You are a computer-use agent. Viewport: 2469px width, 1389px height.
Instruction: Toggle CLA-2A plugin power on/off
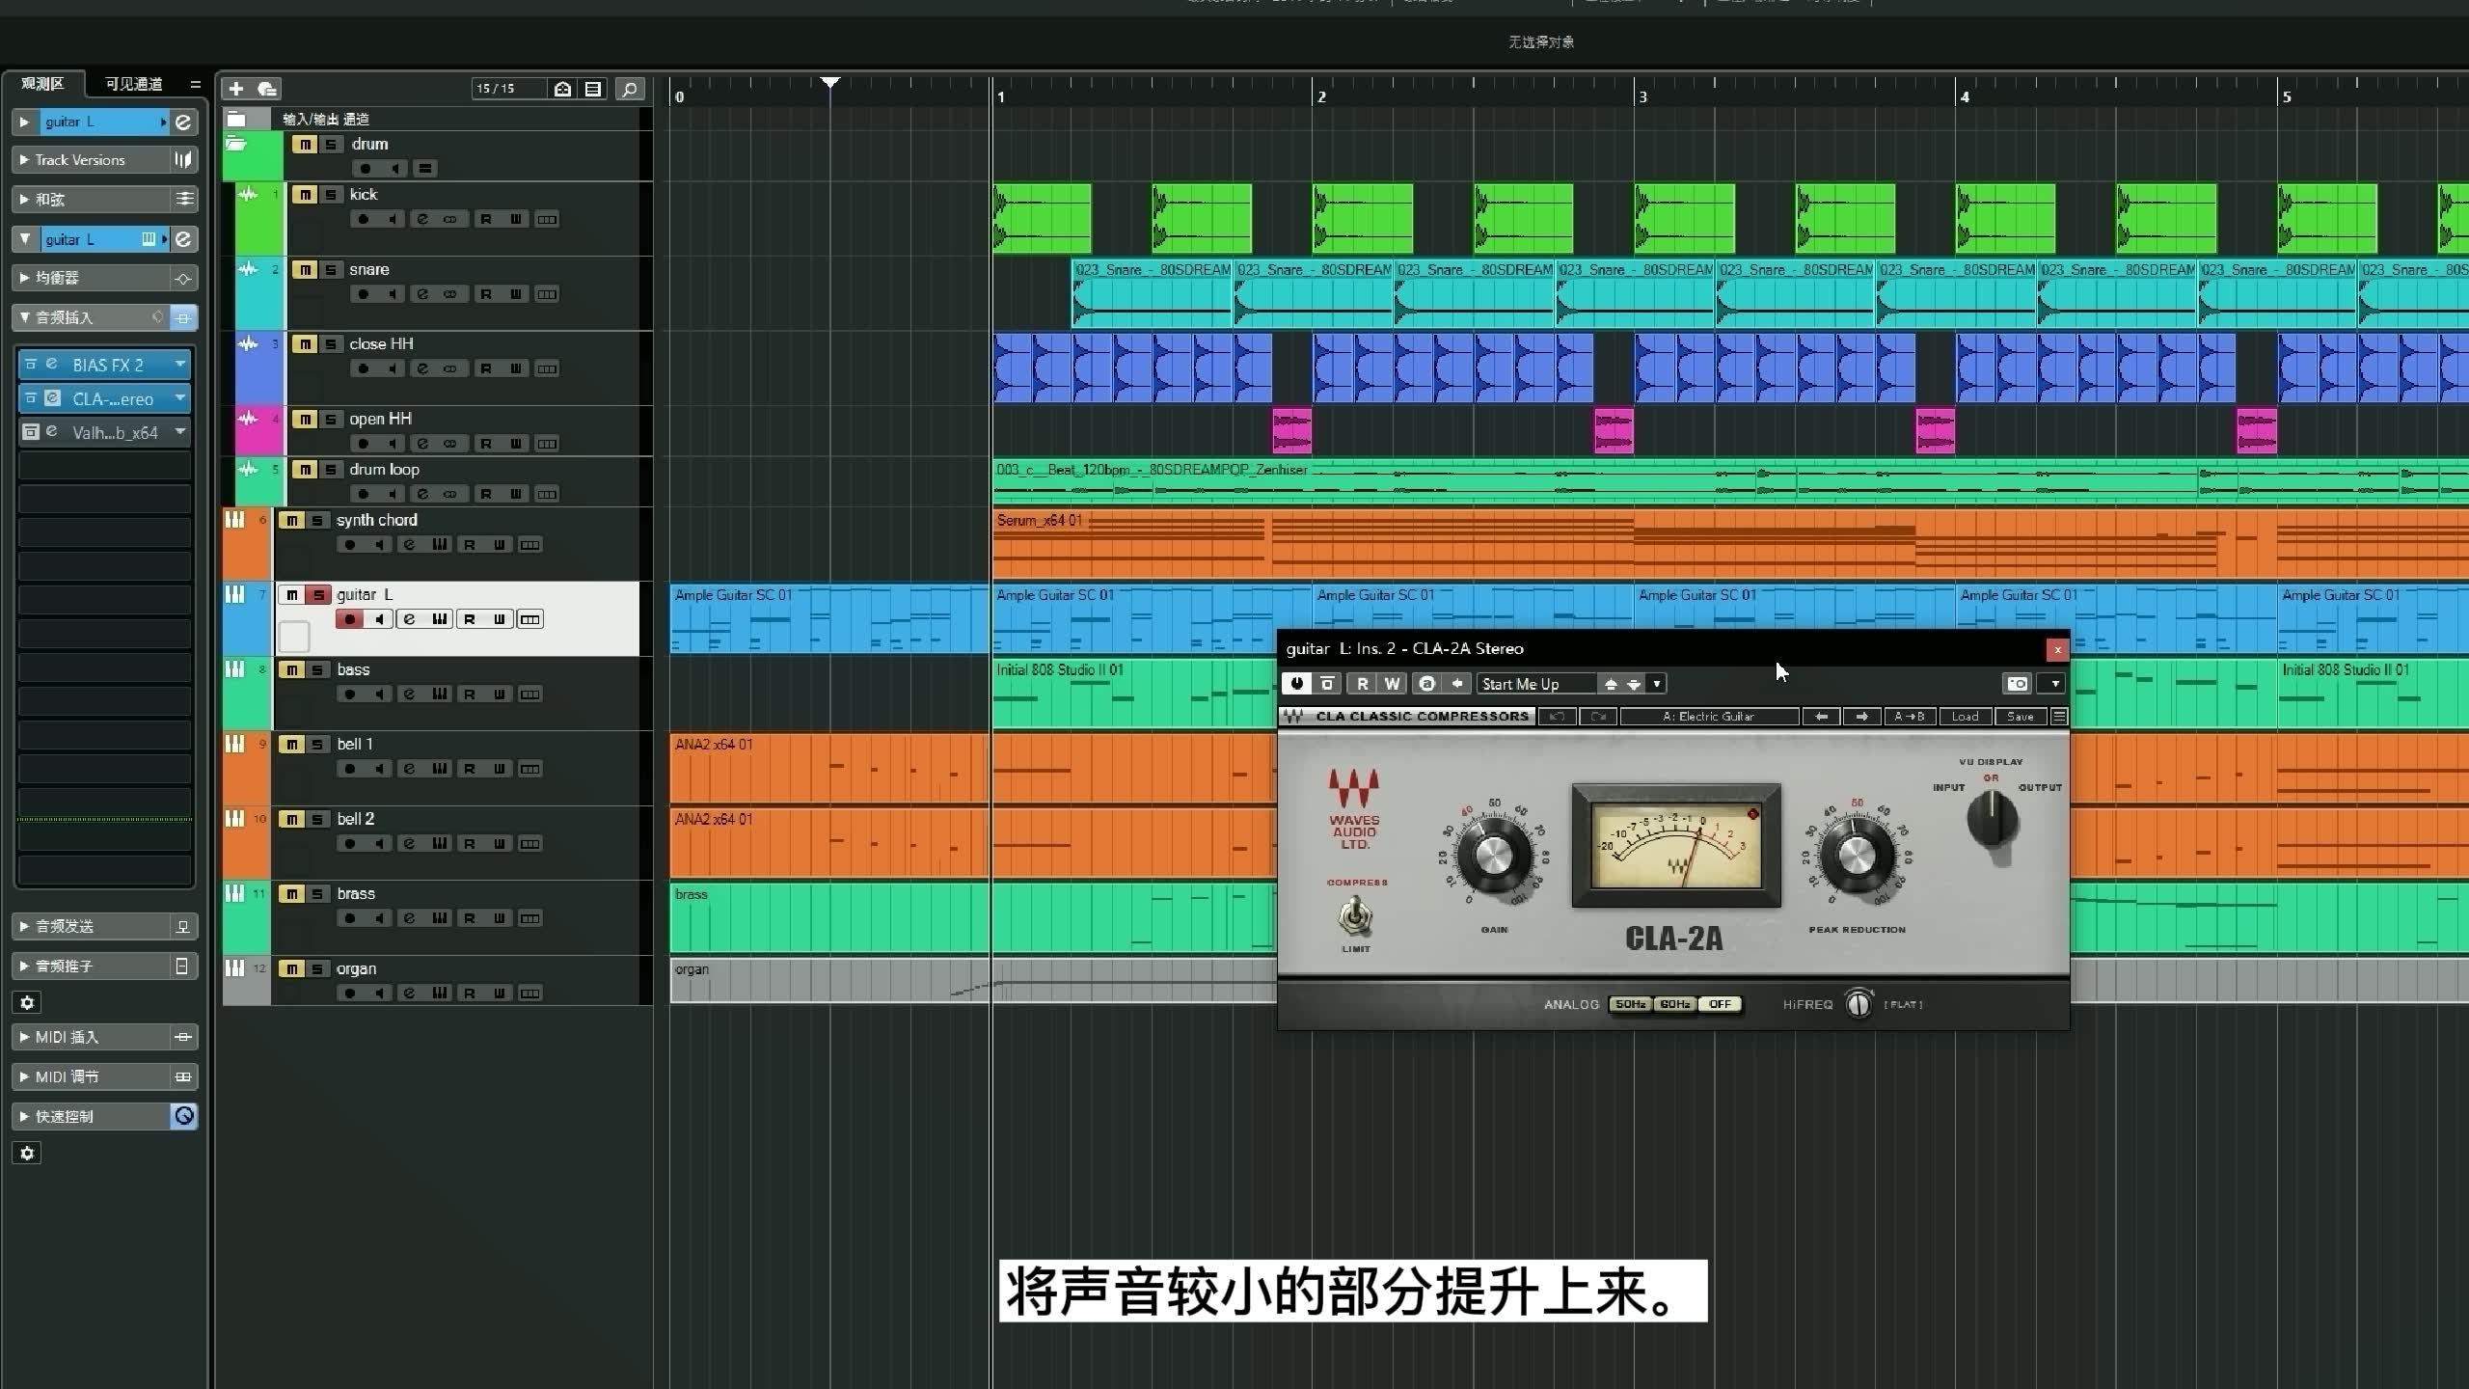click(x=1297, y=684)
